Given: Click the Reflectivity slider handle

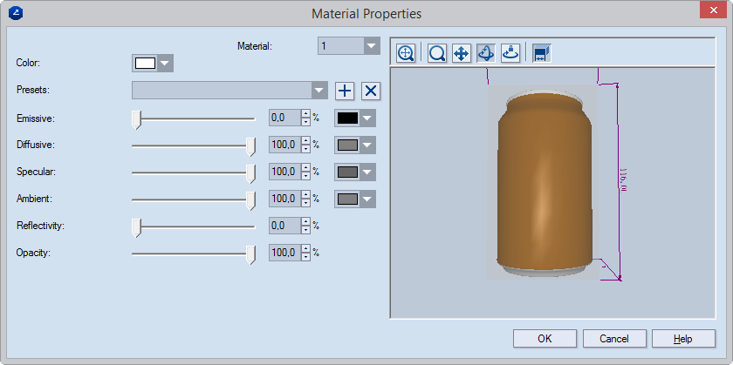Looking at the screenshot, I should 136,226.
